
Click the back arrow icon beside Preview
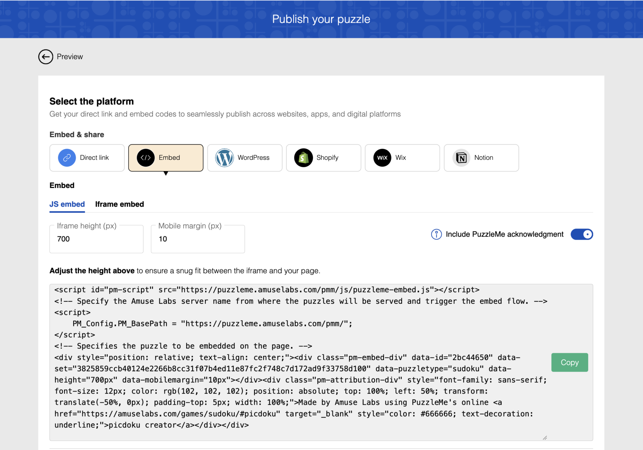46,57
